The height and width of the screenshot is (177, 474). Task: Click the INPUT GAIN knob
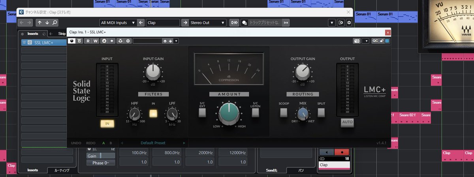coord(153,72)
